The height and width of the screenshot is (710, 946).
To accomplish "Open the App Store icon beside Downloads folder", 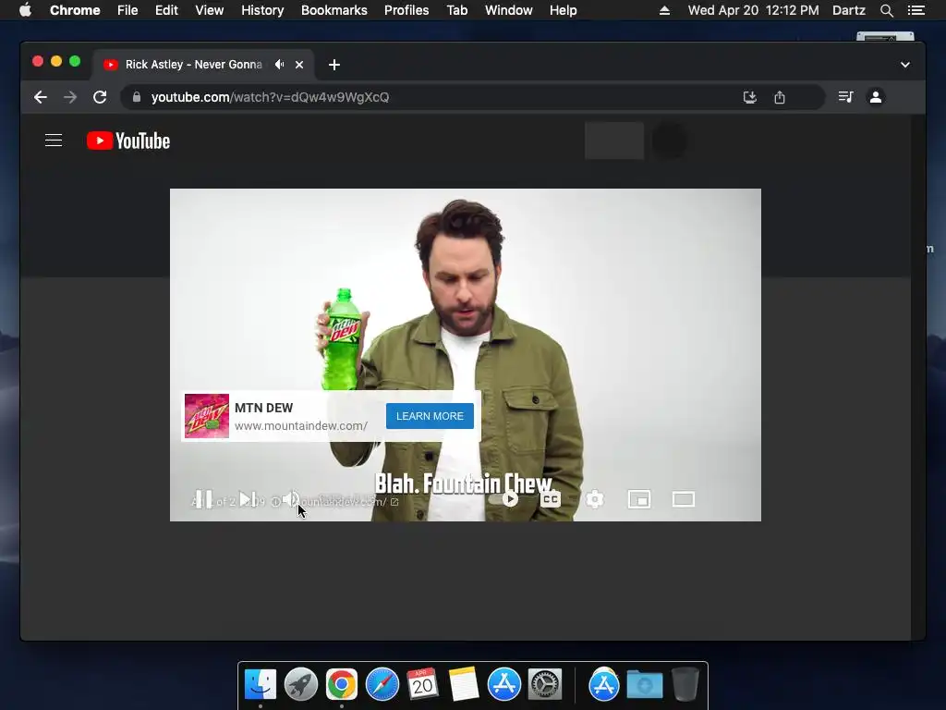I will 604,684.
